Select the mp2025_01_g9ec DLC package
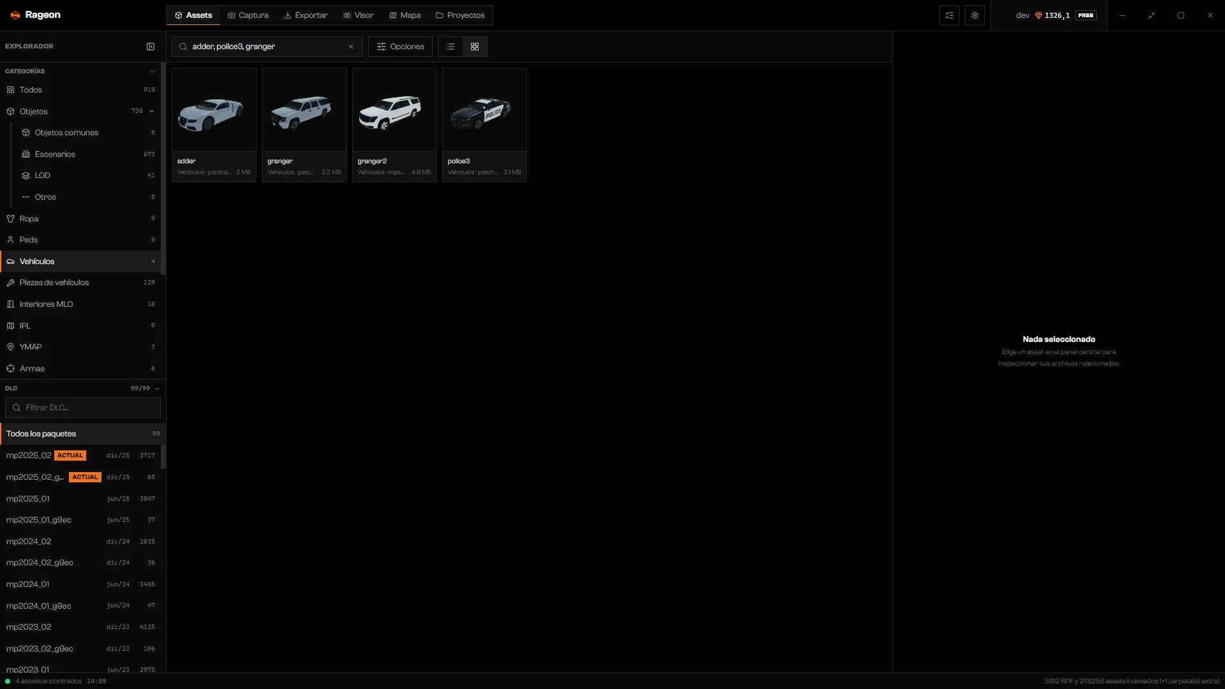 coord(80,520)
